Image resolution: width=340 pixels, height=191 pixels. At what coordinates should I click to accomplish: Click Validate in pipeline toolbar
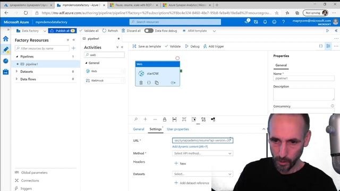click(x=173, y=46)
